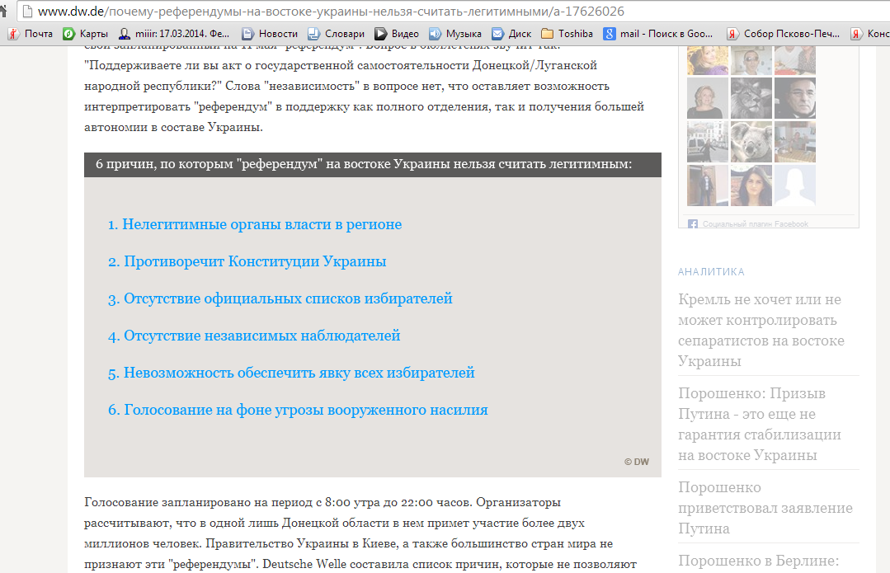Click the Facebook logo in social plugin
This screenshot has width=890, height=573.
click(693, 224)
